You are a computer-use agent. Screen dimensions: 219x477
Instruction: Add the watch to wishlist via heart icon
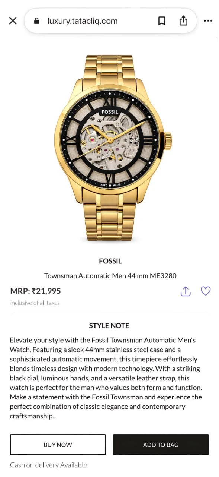coord(206,291)
